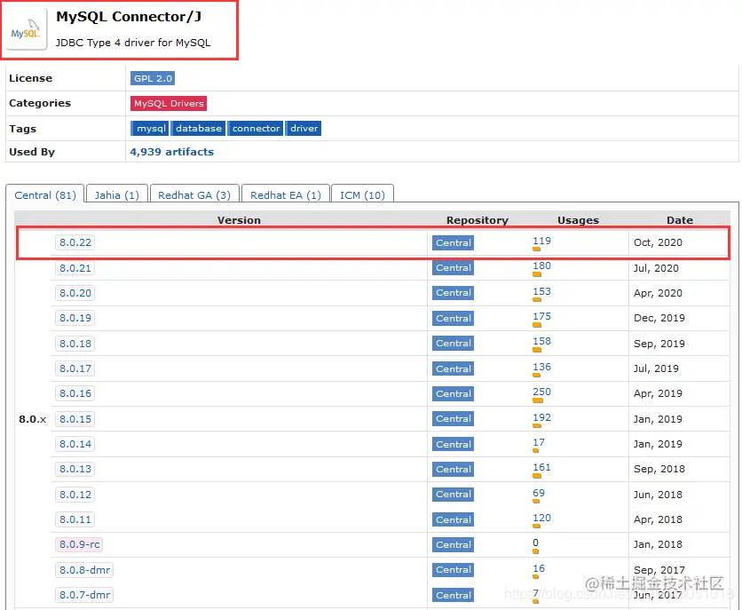Open the 161 usages link
The image size is (742, 610).
pyautogui.click(x=541, y=468)
